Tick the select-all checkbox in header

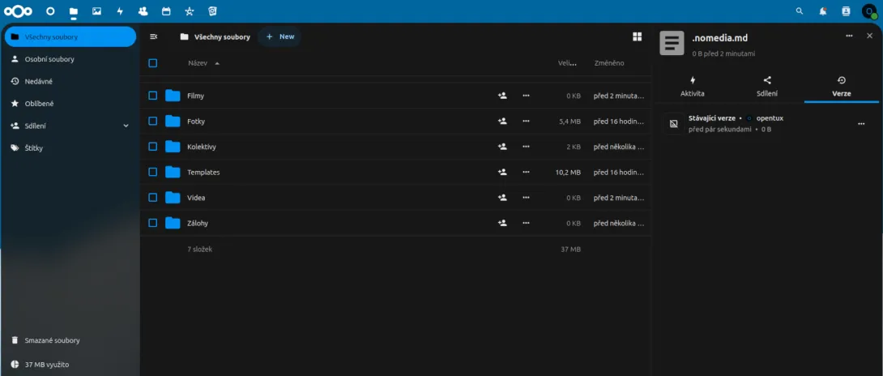click(152, 63)
